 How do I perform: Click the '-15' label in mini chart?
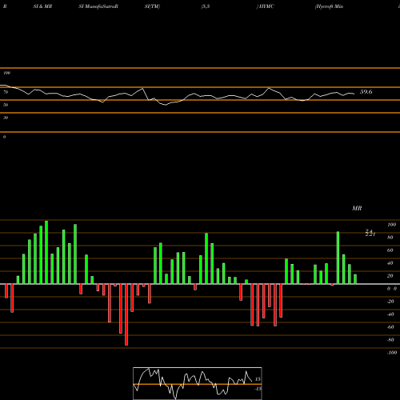(258, 389)
